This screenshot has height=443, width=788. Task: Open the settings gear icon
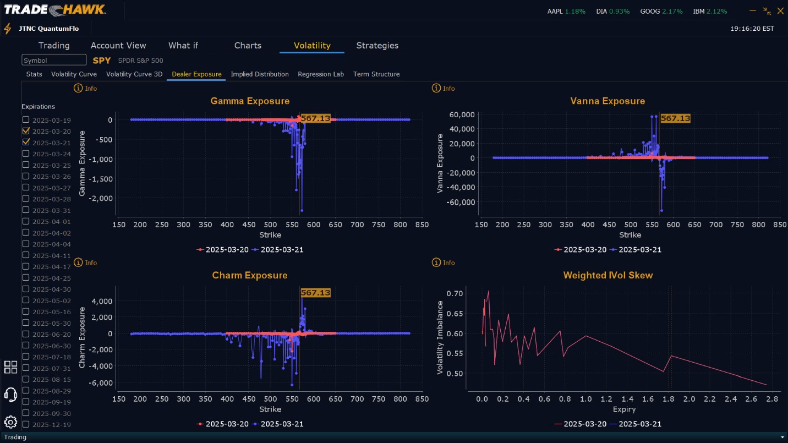tap(10, 422)
